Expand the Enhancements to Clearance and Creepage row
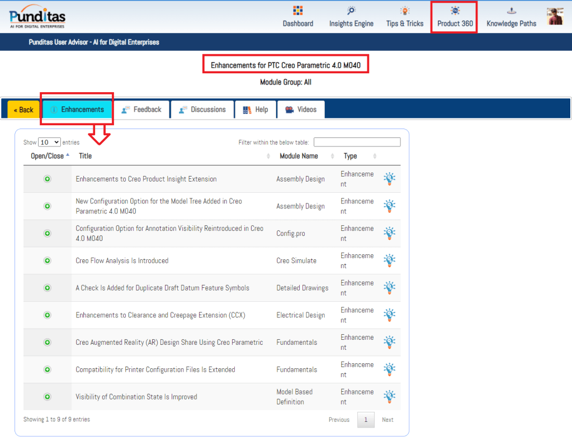Screen dimensions: 572x442 (x=48, y=315)
